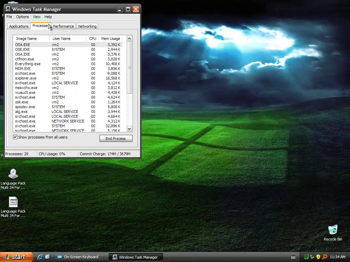Click the second quick launch icon
Viewport: 350px width, 262px height.
pyautogui.click(x=48, y=257)
